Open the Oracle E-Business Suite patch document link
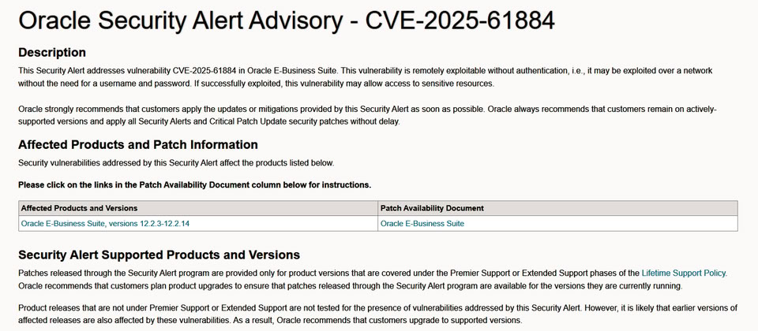Image resolution: width=758 pixels, height=331 pixels. pos(422,224)
